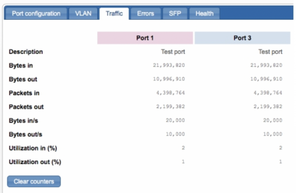
Task: Switch to the SFP tab
Action: [175, 14]
